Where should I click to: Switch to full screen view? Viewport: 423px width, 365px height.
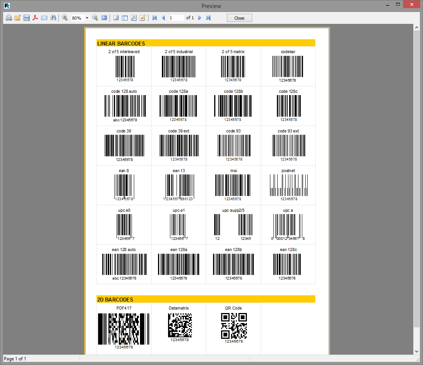coord(104,18)
